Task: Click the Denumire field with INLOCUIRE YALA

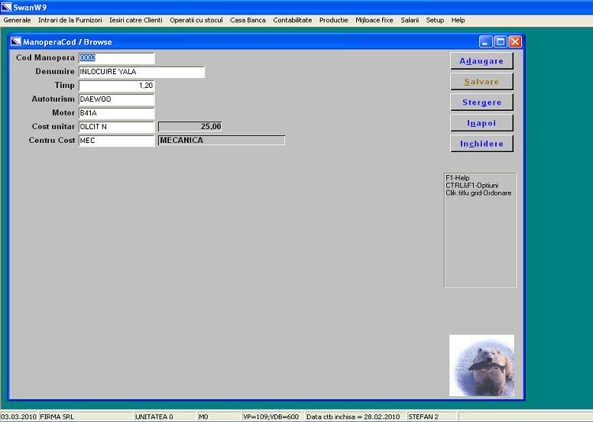Action: pos(141,72)
